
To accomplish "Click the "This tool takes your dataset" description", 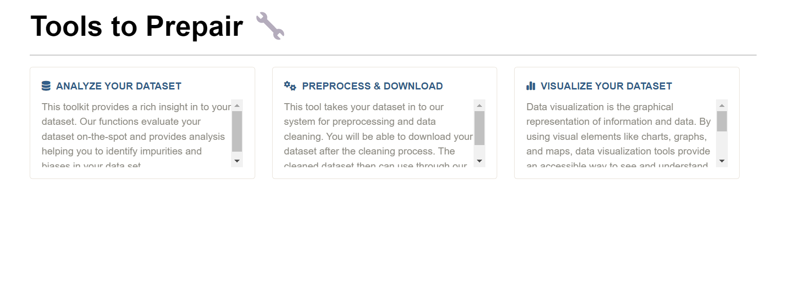I will click(x=377, y=129).
